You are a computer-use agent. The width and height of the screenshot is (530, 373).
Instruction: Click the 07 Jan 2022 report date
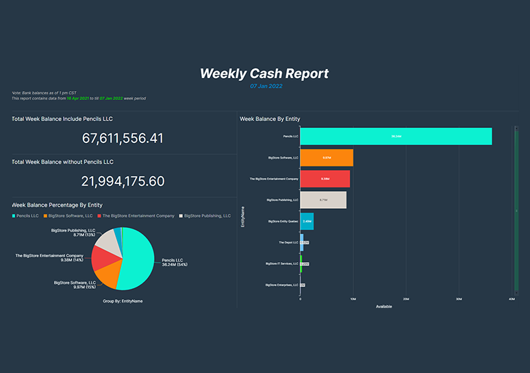click(x=264, y=86)
